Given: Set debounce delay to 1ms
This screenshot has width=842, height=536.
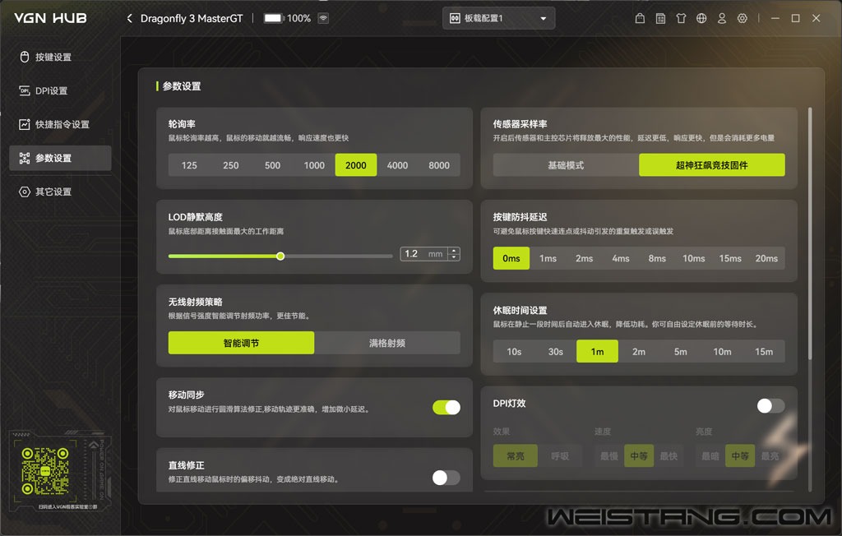Looking at the screenshot, I should (x=548, y=258).
